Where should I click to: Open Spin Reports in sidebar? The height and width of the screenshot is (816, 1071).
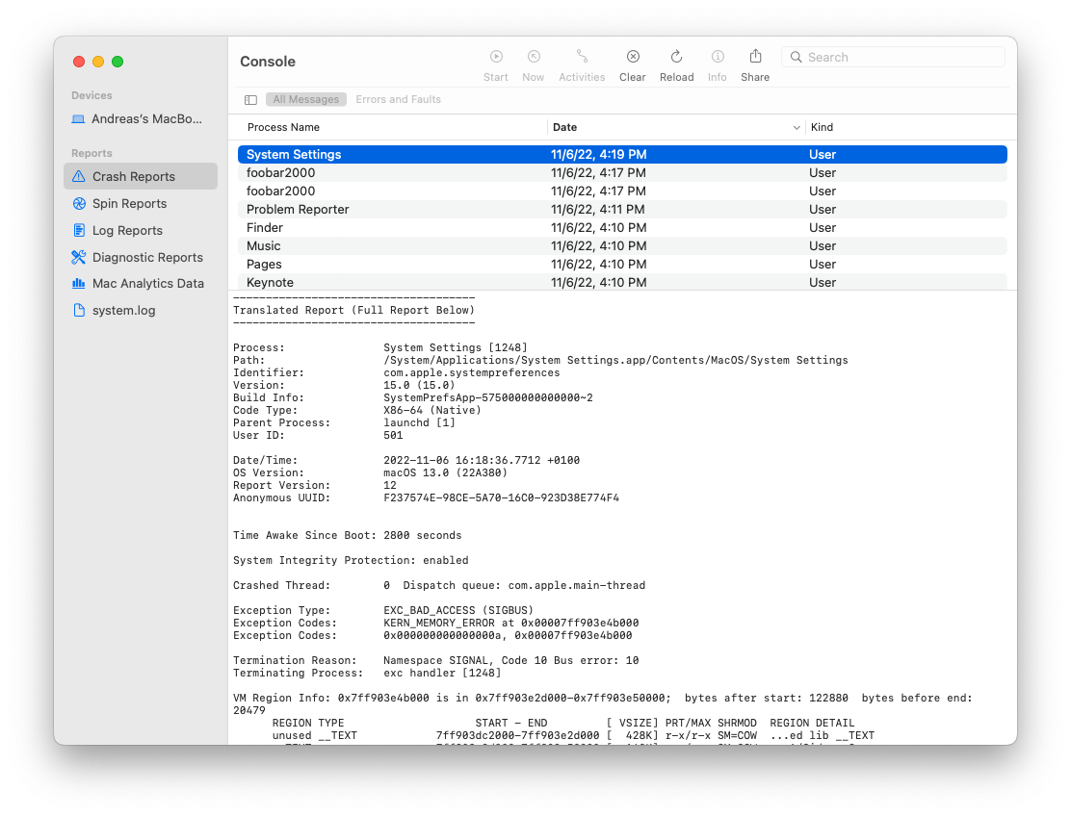(141, 203)
